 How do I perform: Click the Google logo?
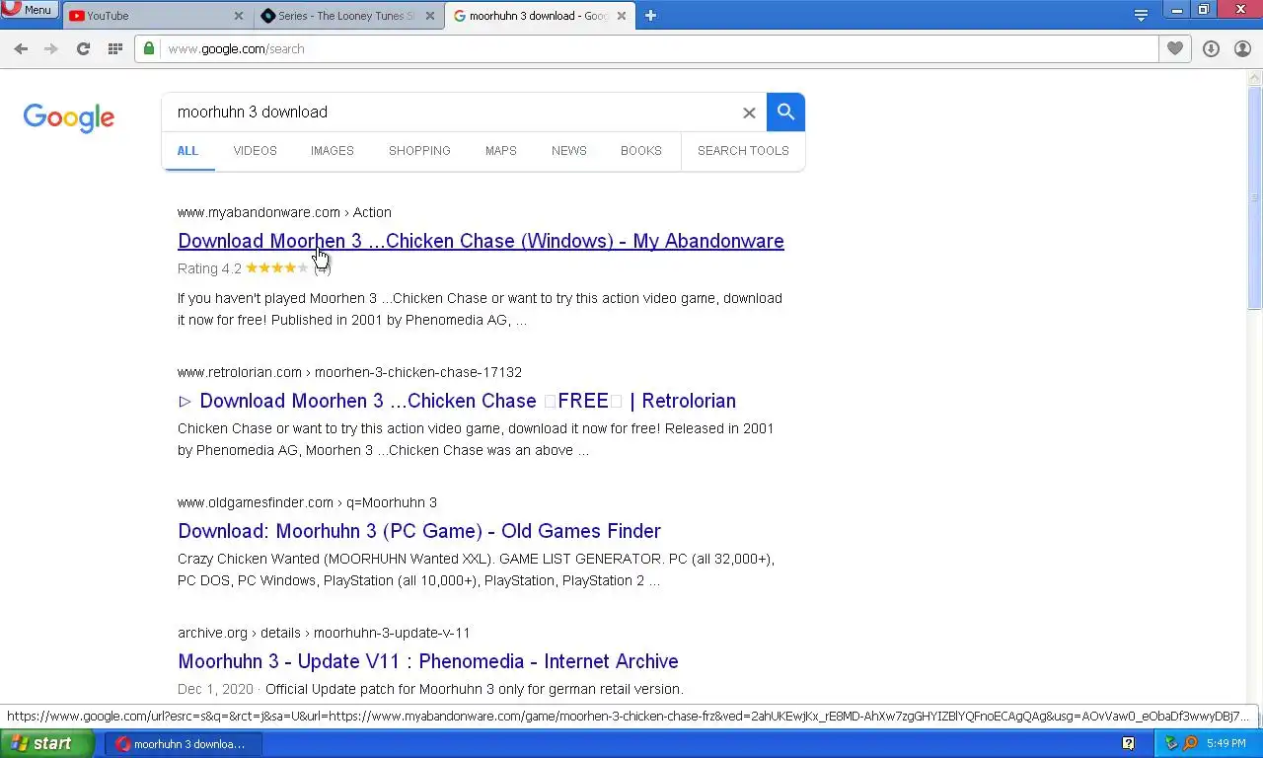point(69,117)
